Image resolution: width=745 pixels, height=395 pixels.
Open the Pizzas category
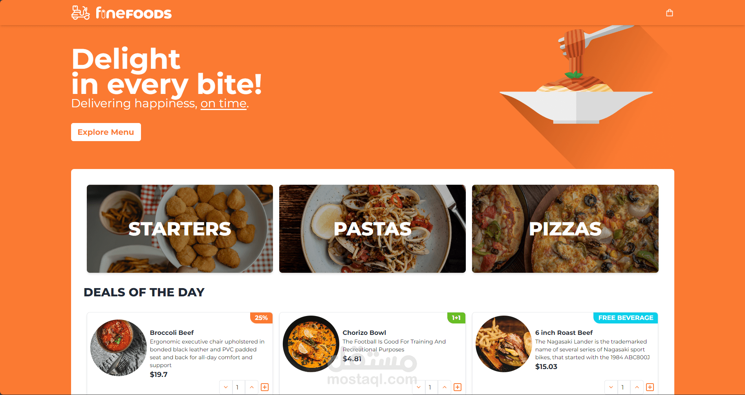click(x=565, y=229)
